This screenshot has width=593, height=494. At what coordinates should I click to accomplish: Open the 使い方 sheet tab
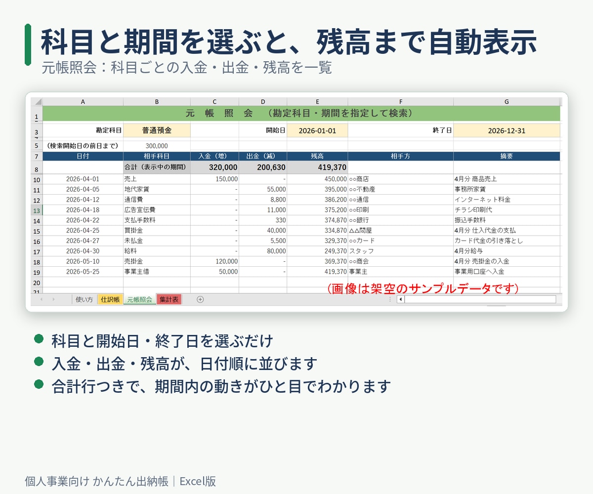[x=84, y=299]
